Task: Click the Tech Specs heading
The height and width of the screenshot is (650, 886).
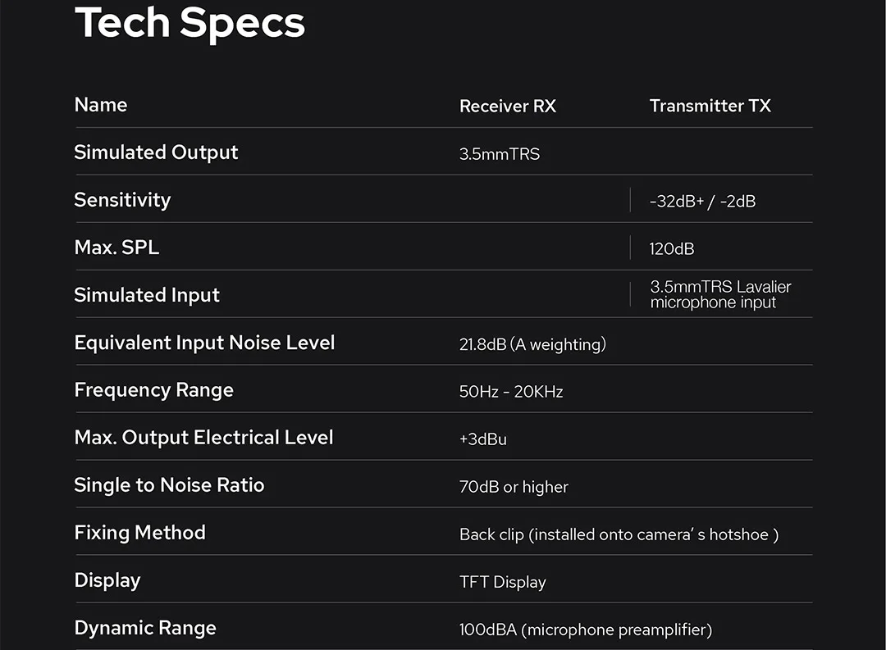Action: 190,23
